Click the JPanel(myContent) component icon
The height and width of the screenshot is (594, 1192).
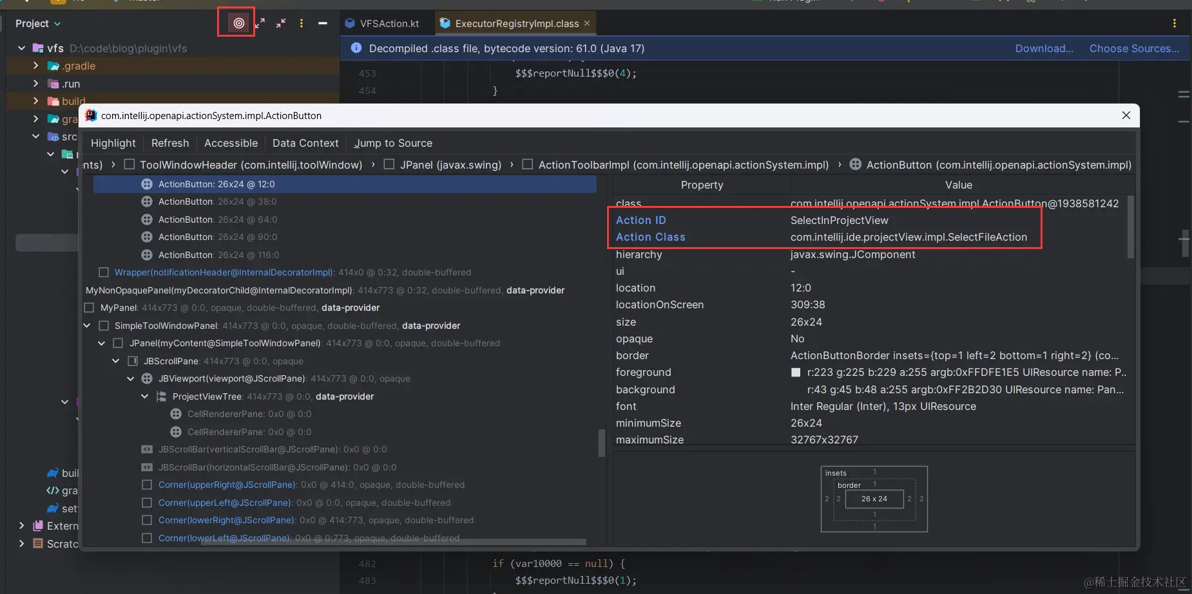click(x=118, y=343)
